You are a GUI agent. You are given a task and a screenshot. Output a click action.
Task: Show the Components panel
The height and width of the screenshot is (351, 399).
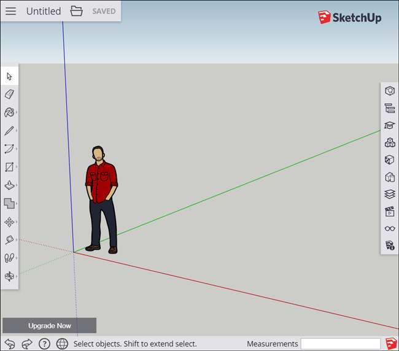click(x=390, y=142)
